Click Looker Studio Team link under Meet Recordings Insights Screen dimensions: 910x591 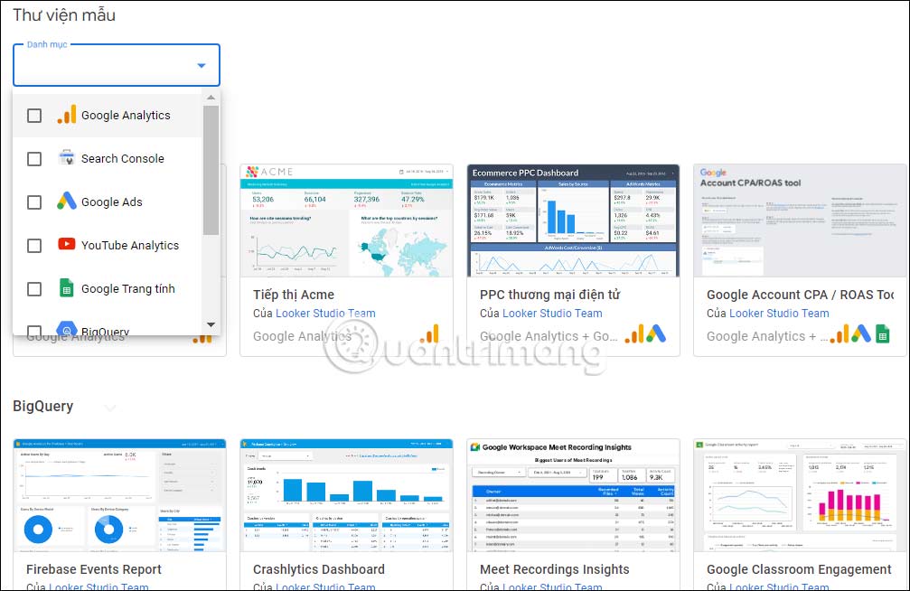point(552,586)
